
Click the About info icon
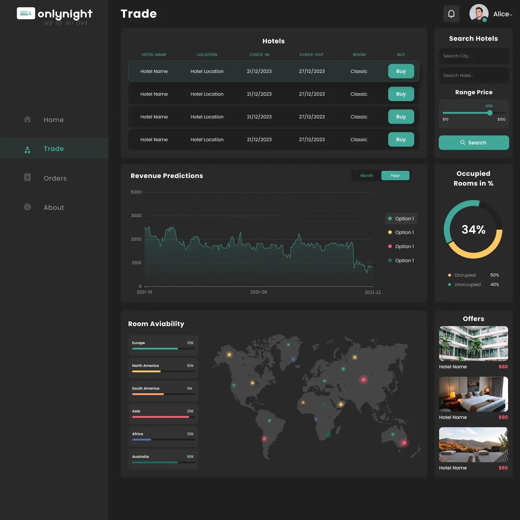[27, 207]
